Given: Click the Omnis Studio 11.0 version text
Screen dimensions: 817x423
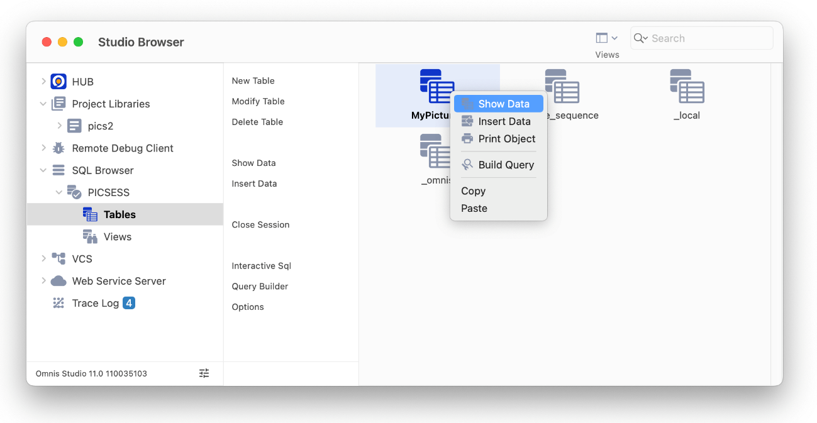Looking at the screenshot, I should (x=91, y=373).
